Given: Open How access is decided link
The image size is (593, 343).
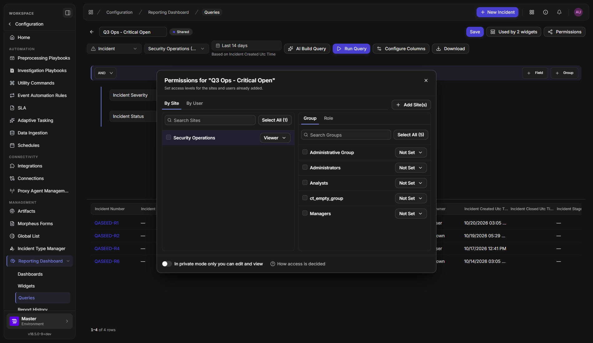Looking at the screenshot, I should pyautogui.click(x=298, y=264).
